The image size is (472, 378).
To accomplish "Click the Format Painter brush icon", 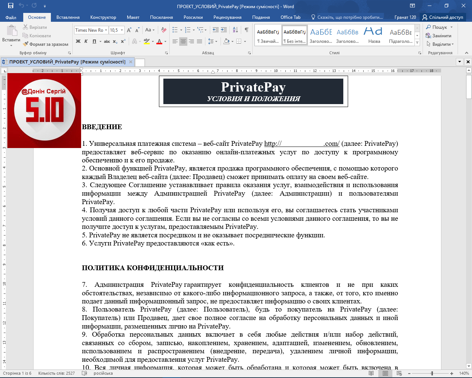I will pyautogui.click(x=25, y=44).
